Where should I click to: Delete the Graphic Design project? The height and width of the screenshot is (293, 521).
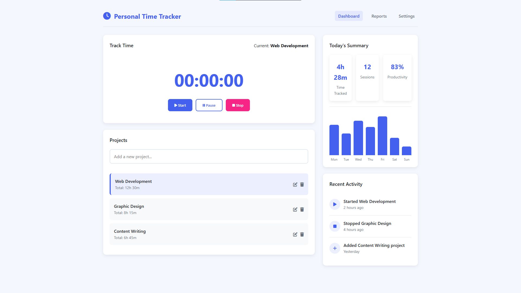point(302,209)
